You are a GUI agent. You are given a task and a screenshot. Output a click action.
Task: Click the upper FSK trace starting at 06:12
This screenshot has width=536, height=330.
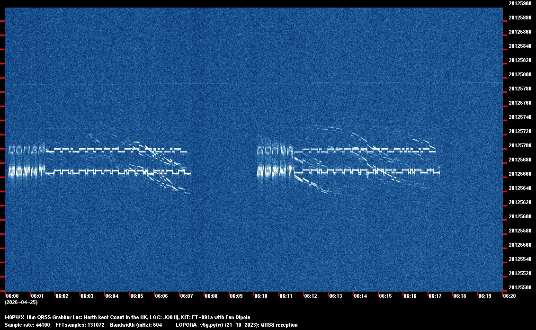[x=365, y=150]
